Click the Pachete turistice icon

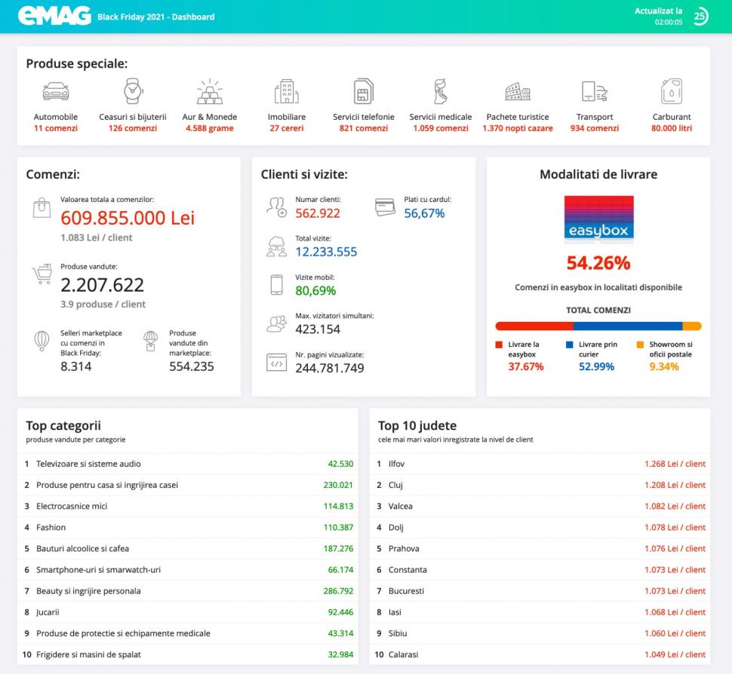tap(518, 91)
